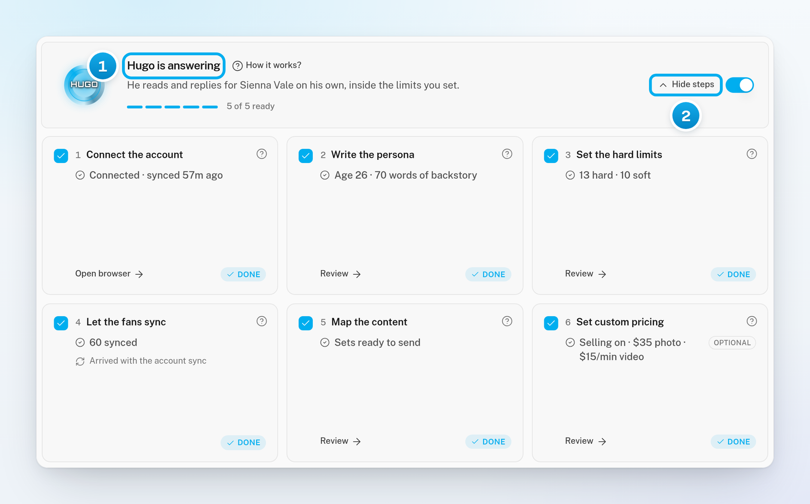Click the Hugo is answering heading
The height and width of the screenshot is (504, 810).
174,66
